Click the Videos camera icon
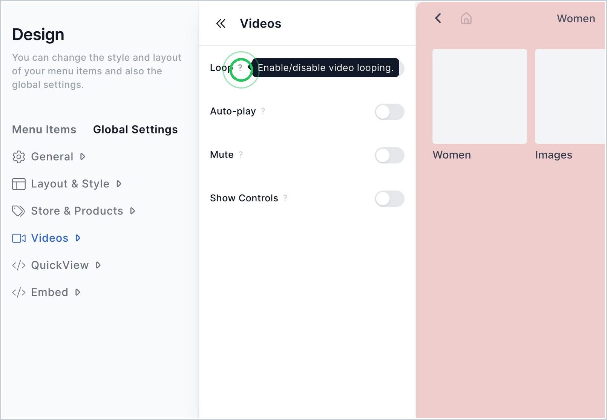Screen dimensions: 607x420 coord(18,238)
